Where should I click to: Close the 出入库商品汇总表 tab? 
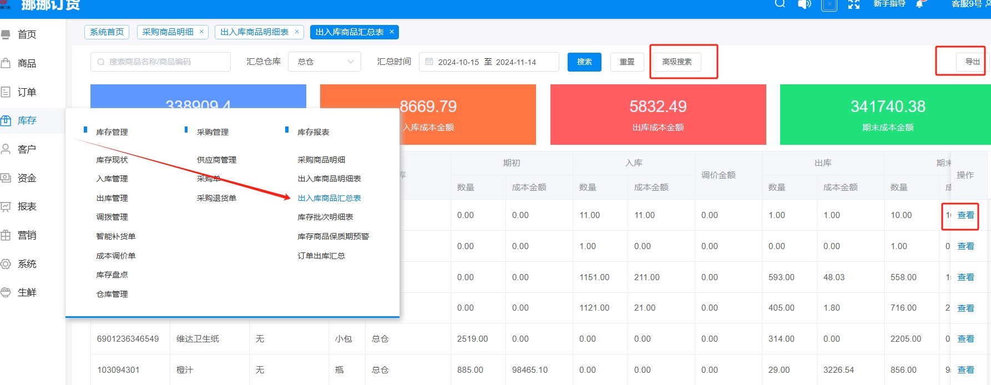[392, 32]
